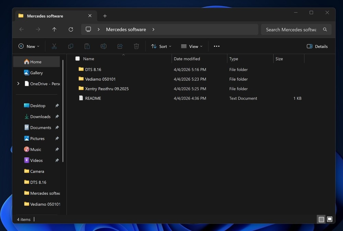Click the Delete trash can icon
The height and width of the screenshot is (231, 343).
[x=136, y=46]
